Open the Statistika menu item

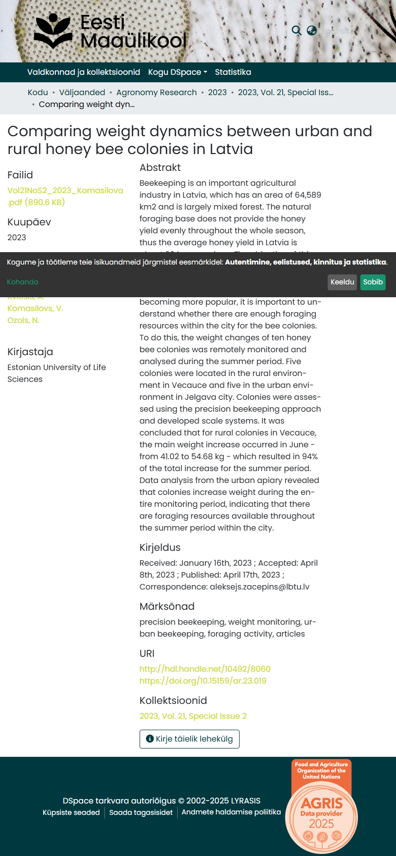click(233, 72)
